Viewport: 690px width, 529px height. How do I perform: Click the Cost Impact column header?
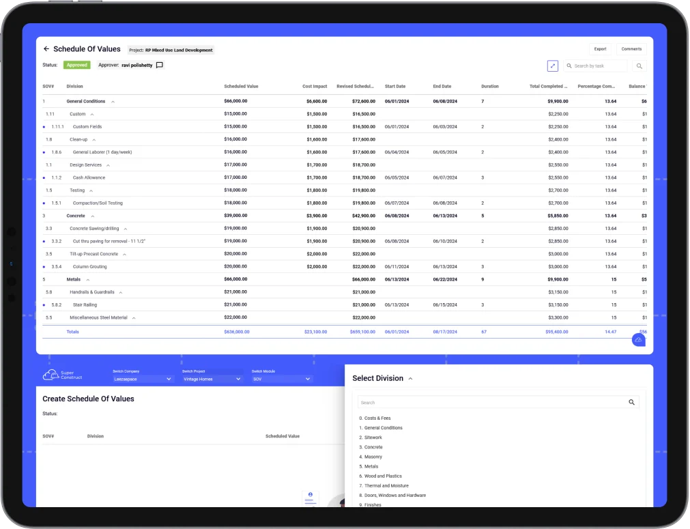(x=315, y=86)
